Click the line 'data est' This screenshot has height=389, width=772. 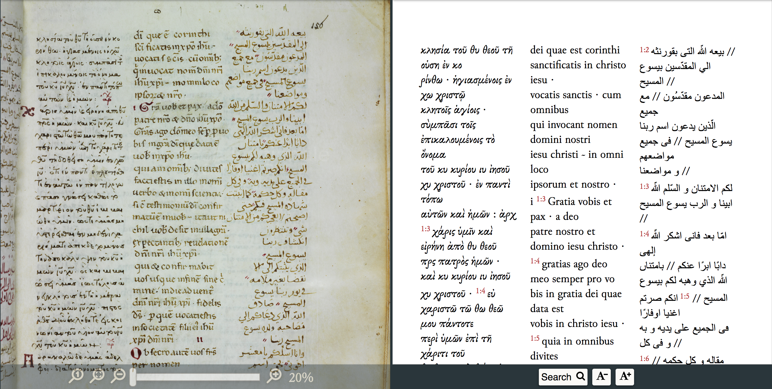[547, 308]
